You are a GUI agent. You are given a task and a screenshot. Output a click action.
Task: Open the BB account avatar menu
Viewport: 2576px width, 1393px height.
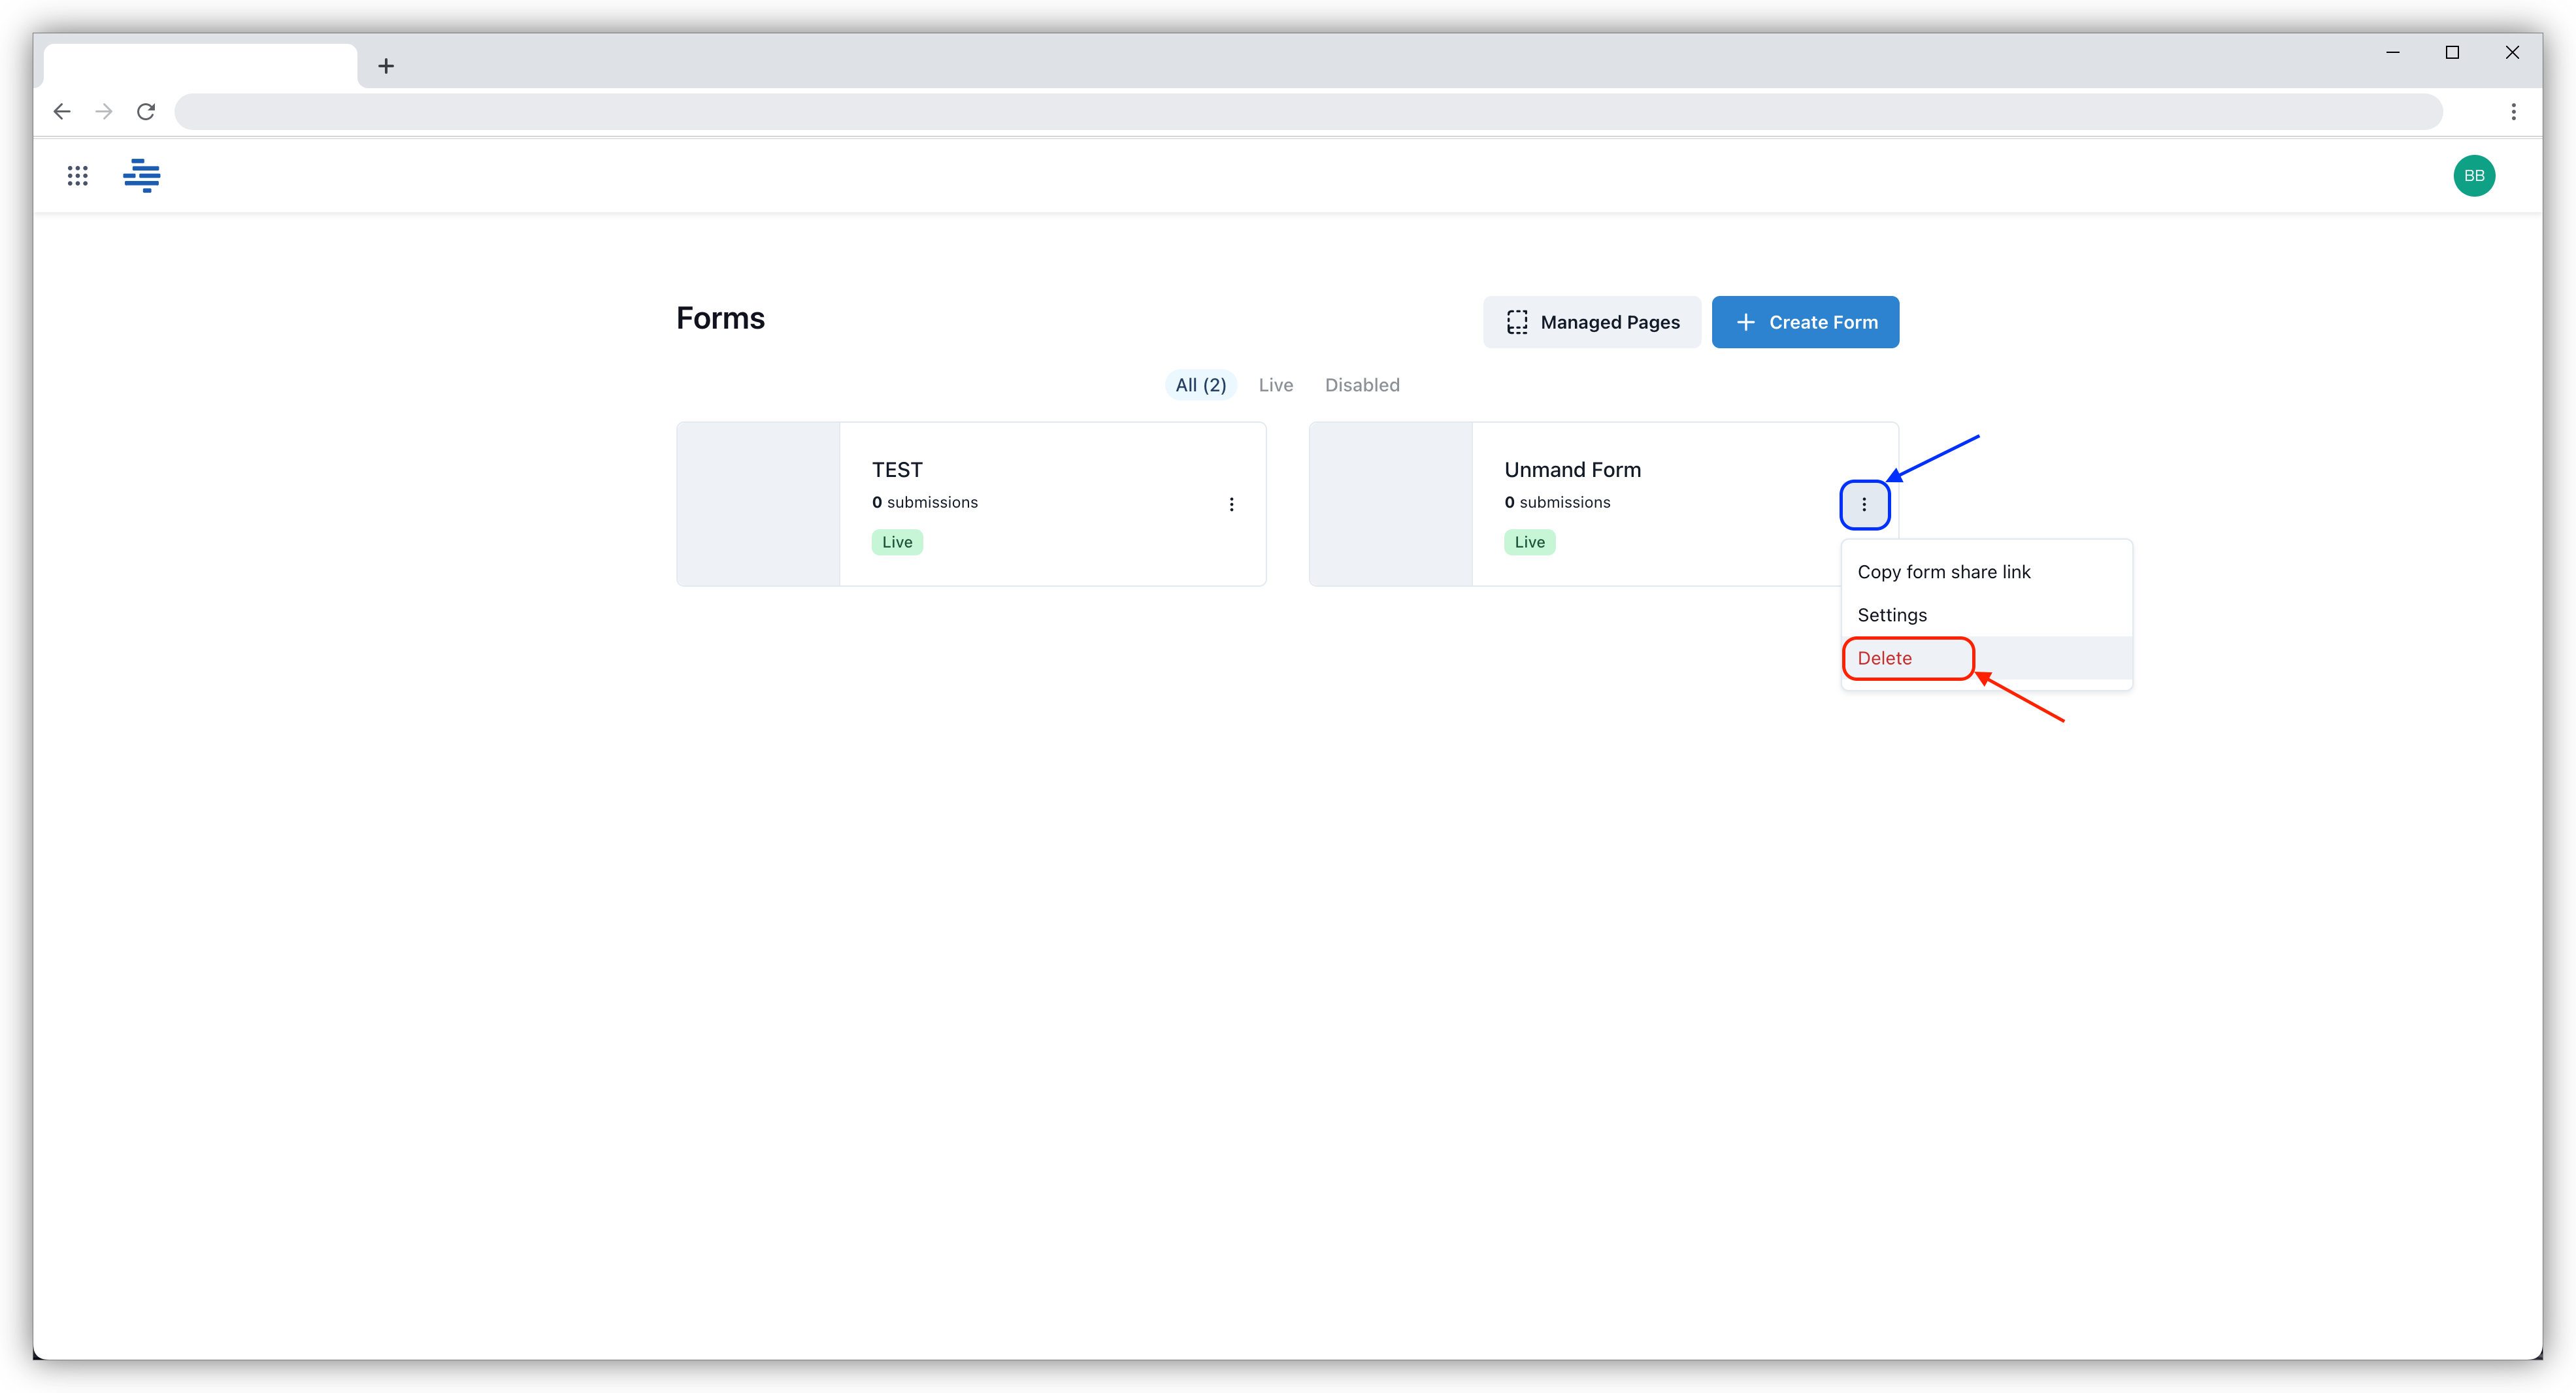click(x=2474, y=175)
